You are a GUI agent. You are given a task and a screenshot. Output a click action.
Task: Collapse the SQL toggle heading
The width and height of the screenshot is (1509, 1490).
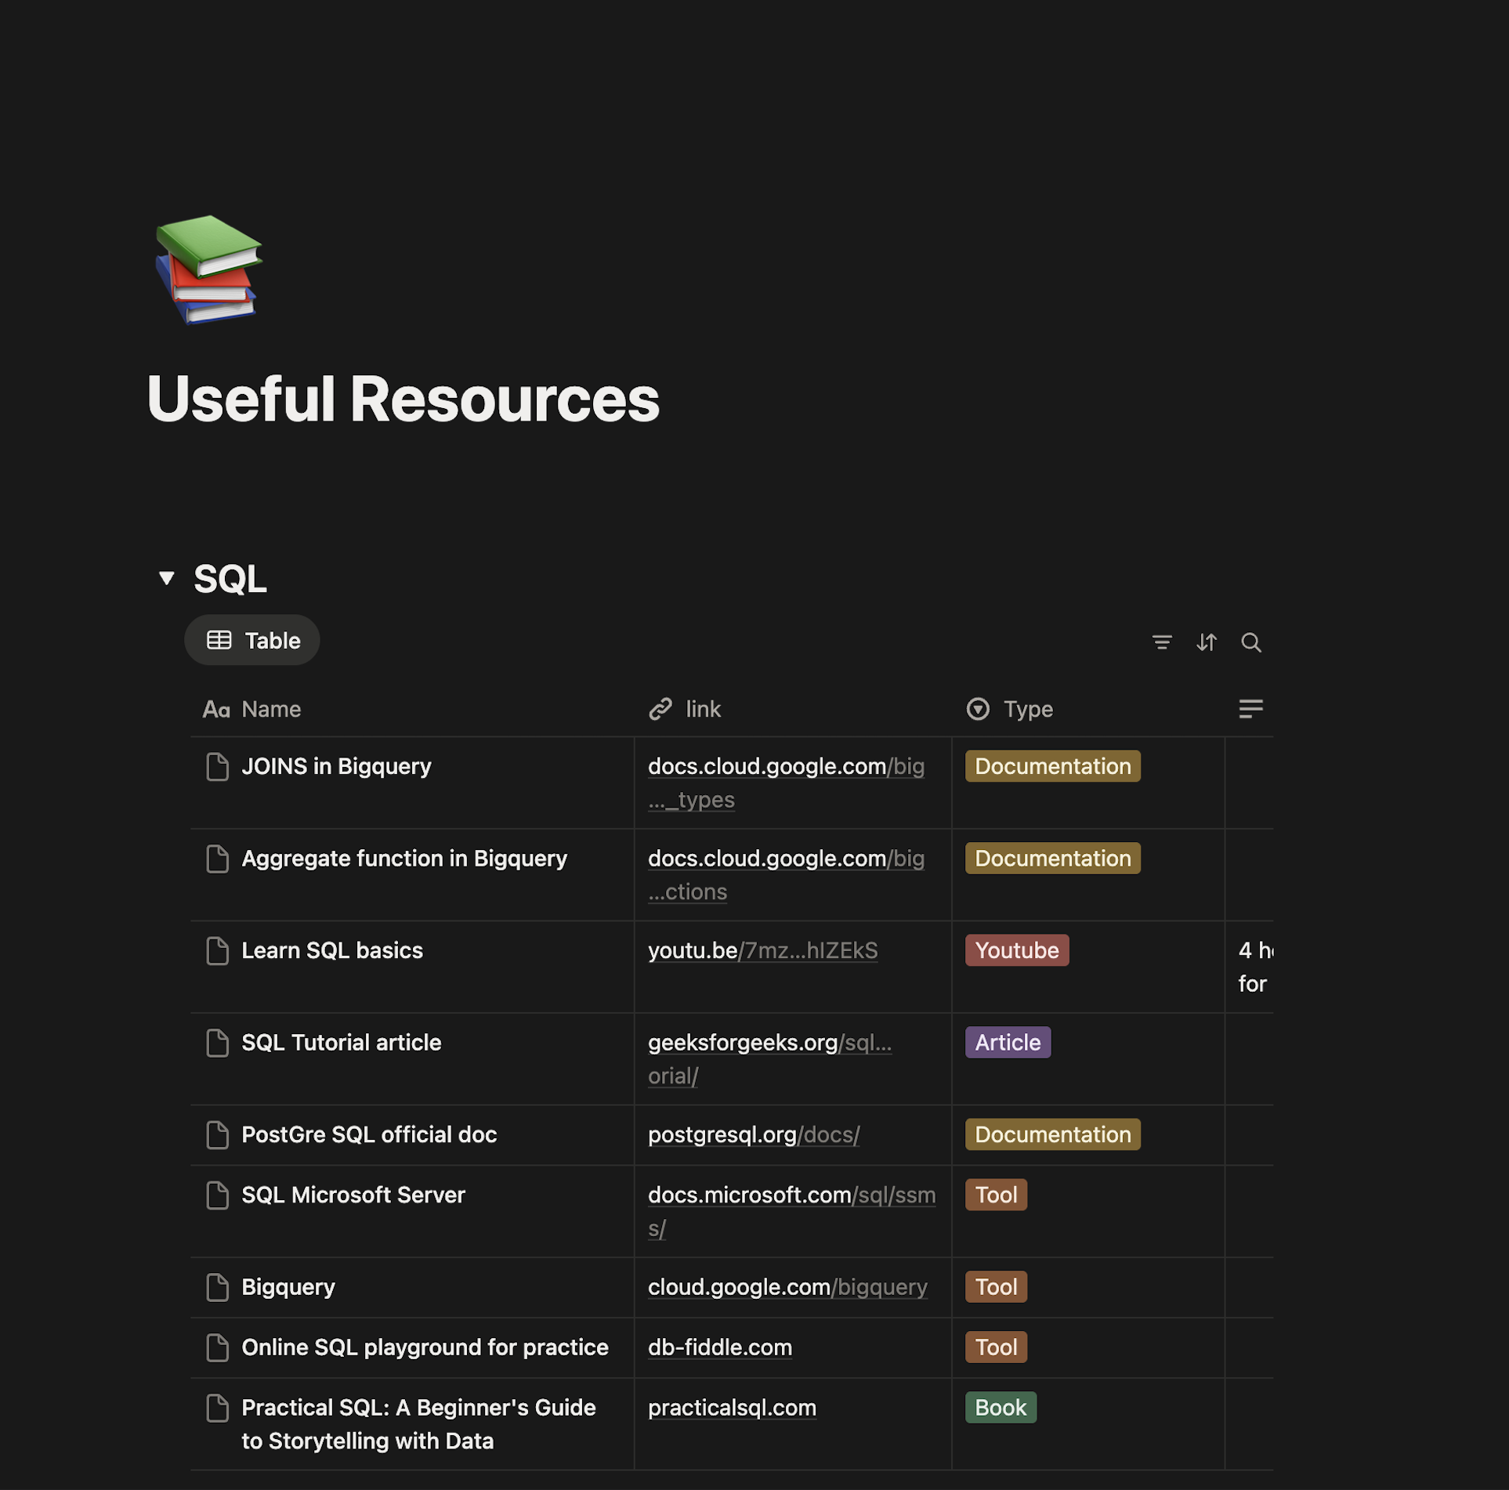coord(166,578)
